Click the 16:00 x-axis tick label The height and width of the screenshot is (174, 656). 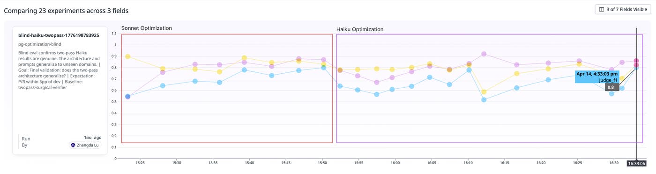395,163
